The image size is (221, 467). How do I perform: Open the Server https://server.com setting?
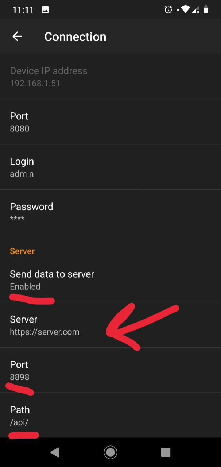(x=110, y=325)
